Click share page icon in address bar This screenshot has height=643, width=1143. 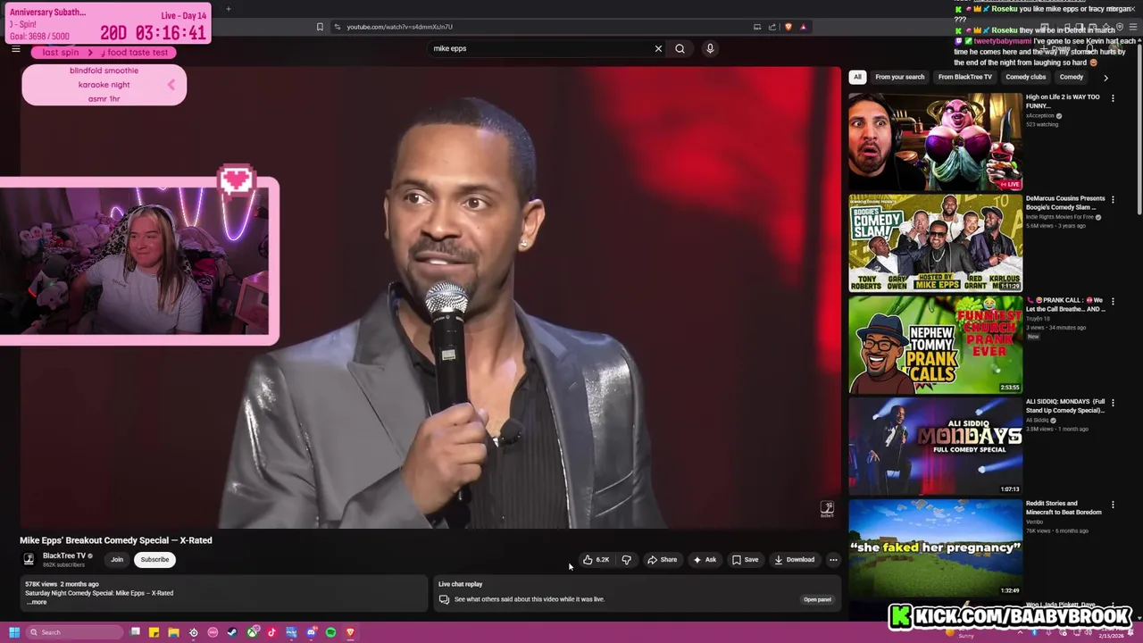coord(772,27)
